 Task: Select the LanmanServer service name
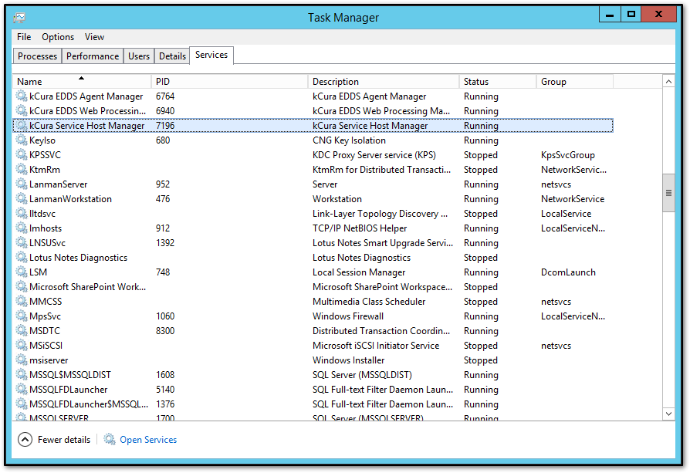point(59,184)
